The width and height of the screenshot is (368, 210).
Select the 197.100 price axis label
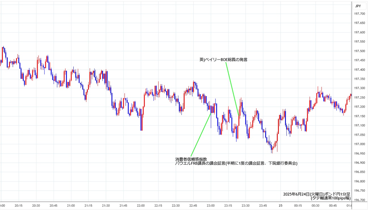coord(360,125)
